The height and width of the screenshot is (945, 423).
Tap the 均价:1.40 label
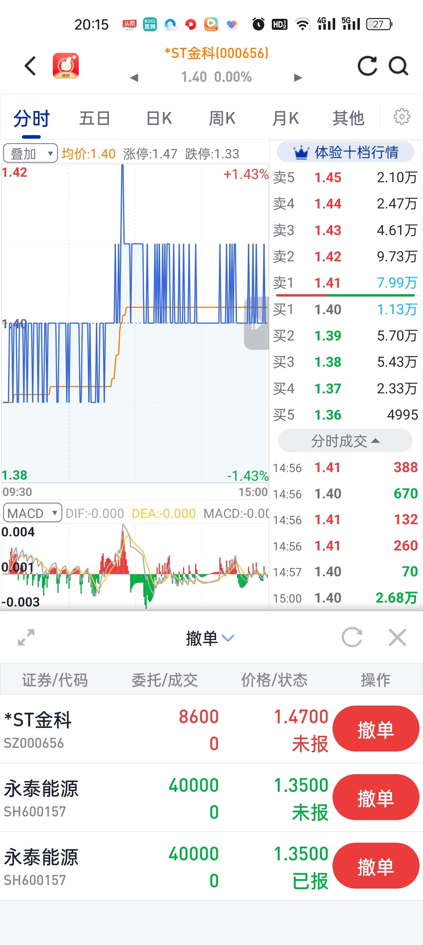point(89,154)
